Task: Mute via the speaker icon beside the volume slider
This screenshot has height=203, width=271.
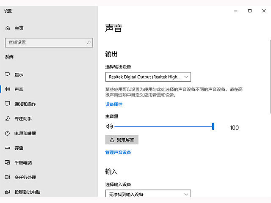Action: tap(109, 126)
